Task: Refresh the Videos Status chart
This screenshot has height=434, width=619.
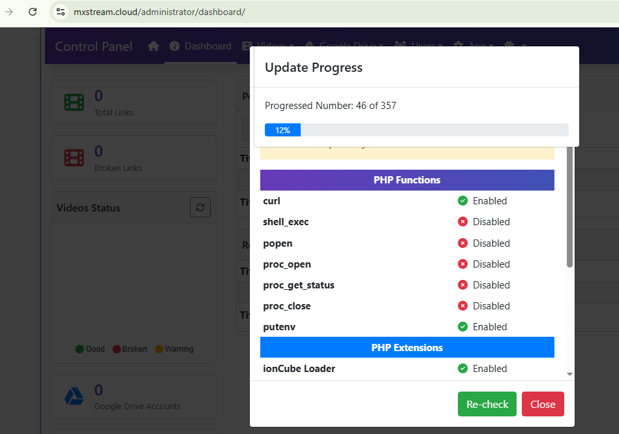Action: (x=200, y=208)
